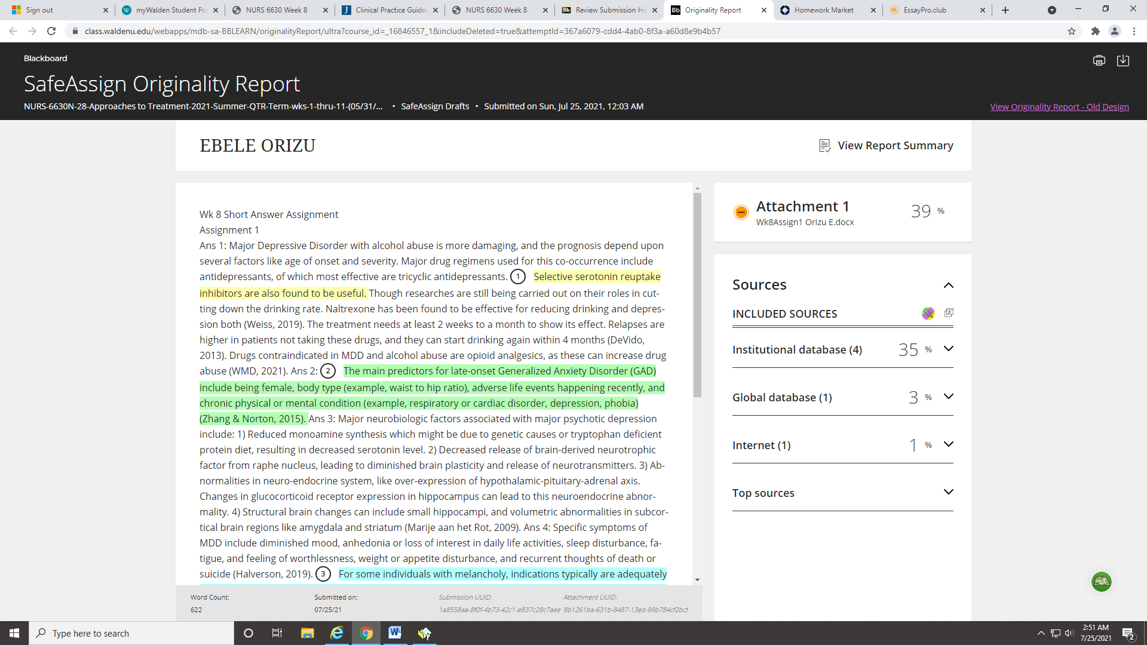Open Task View in the taskbar
1147x645 pixels.
pyautogui.click(x=277, y=633)
